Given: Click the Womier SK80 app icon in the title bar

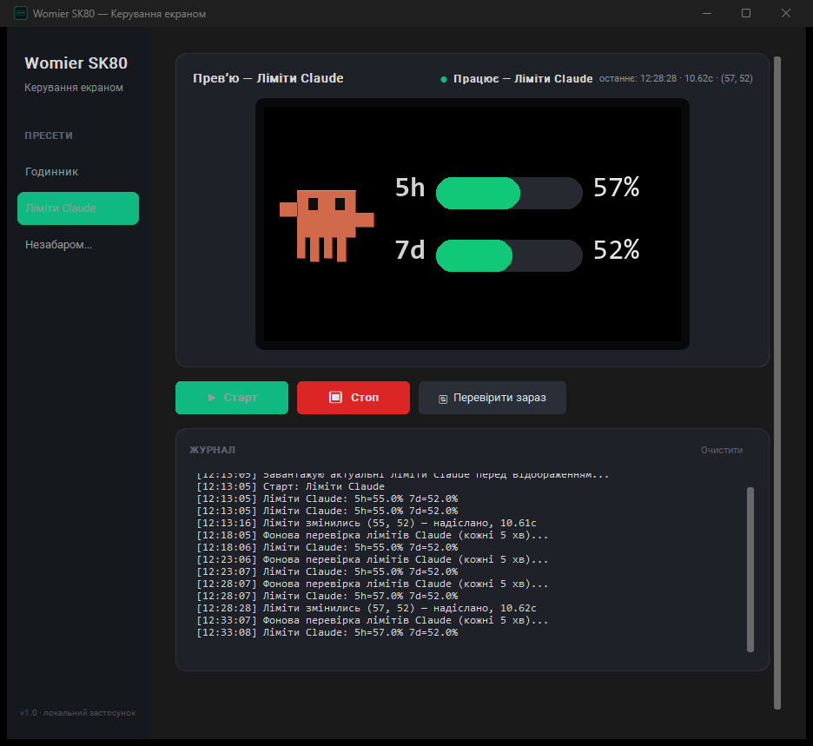Looking at the screenshot, I should click(21, 14).
